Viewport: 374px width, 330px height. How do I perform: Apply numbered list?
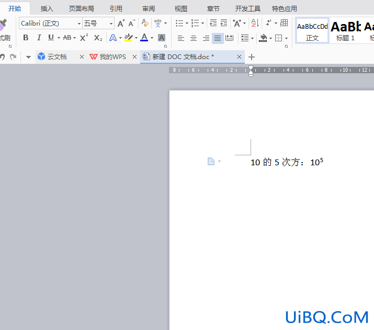[195, 23]
